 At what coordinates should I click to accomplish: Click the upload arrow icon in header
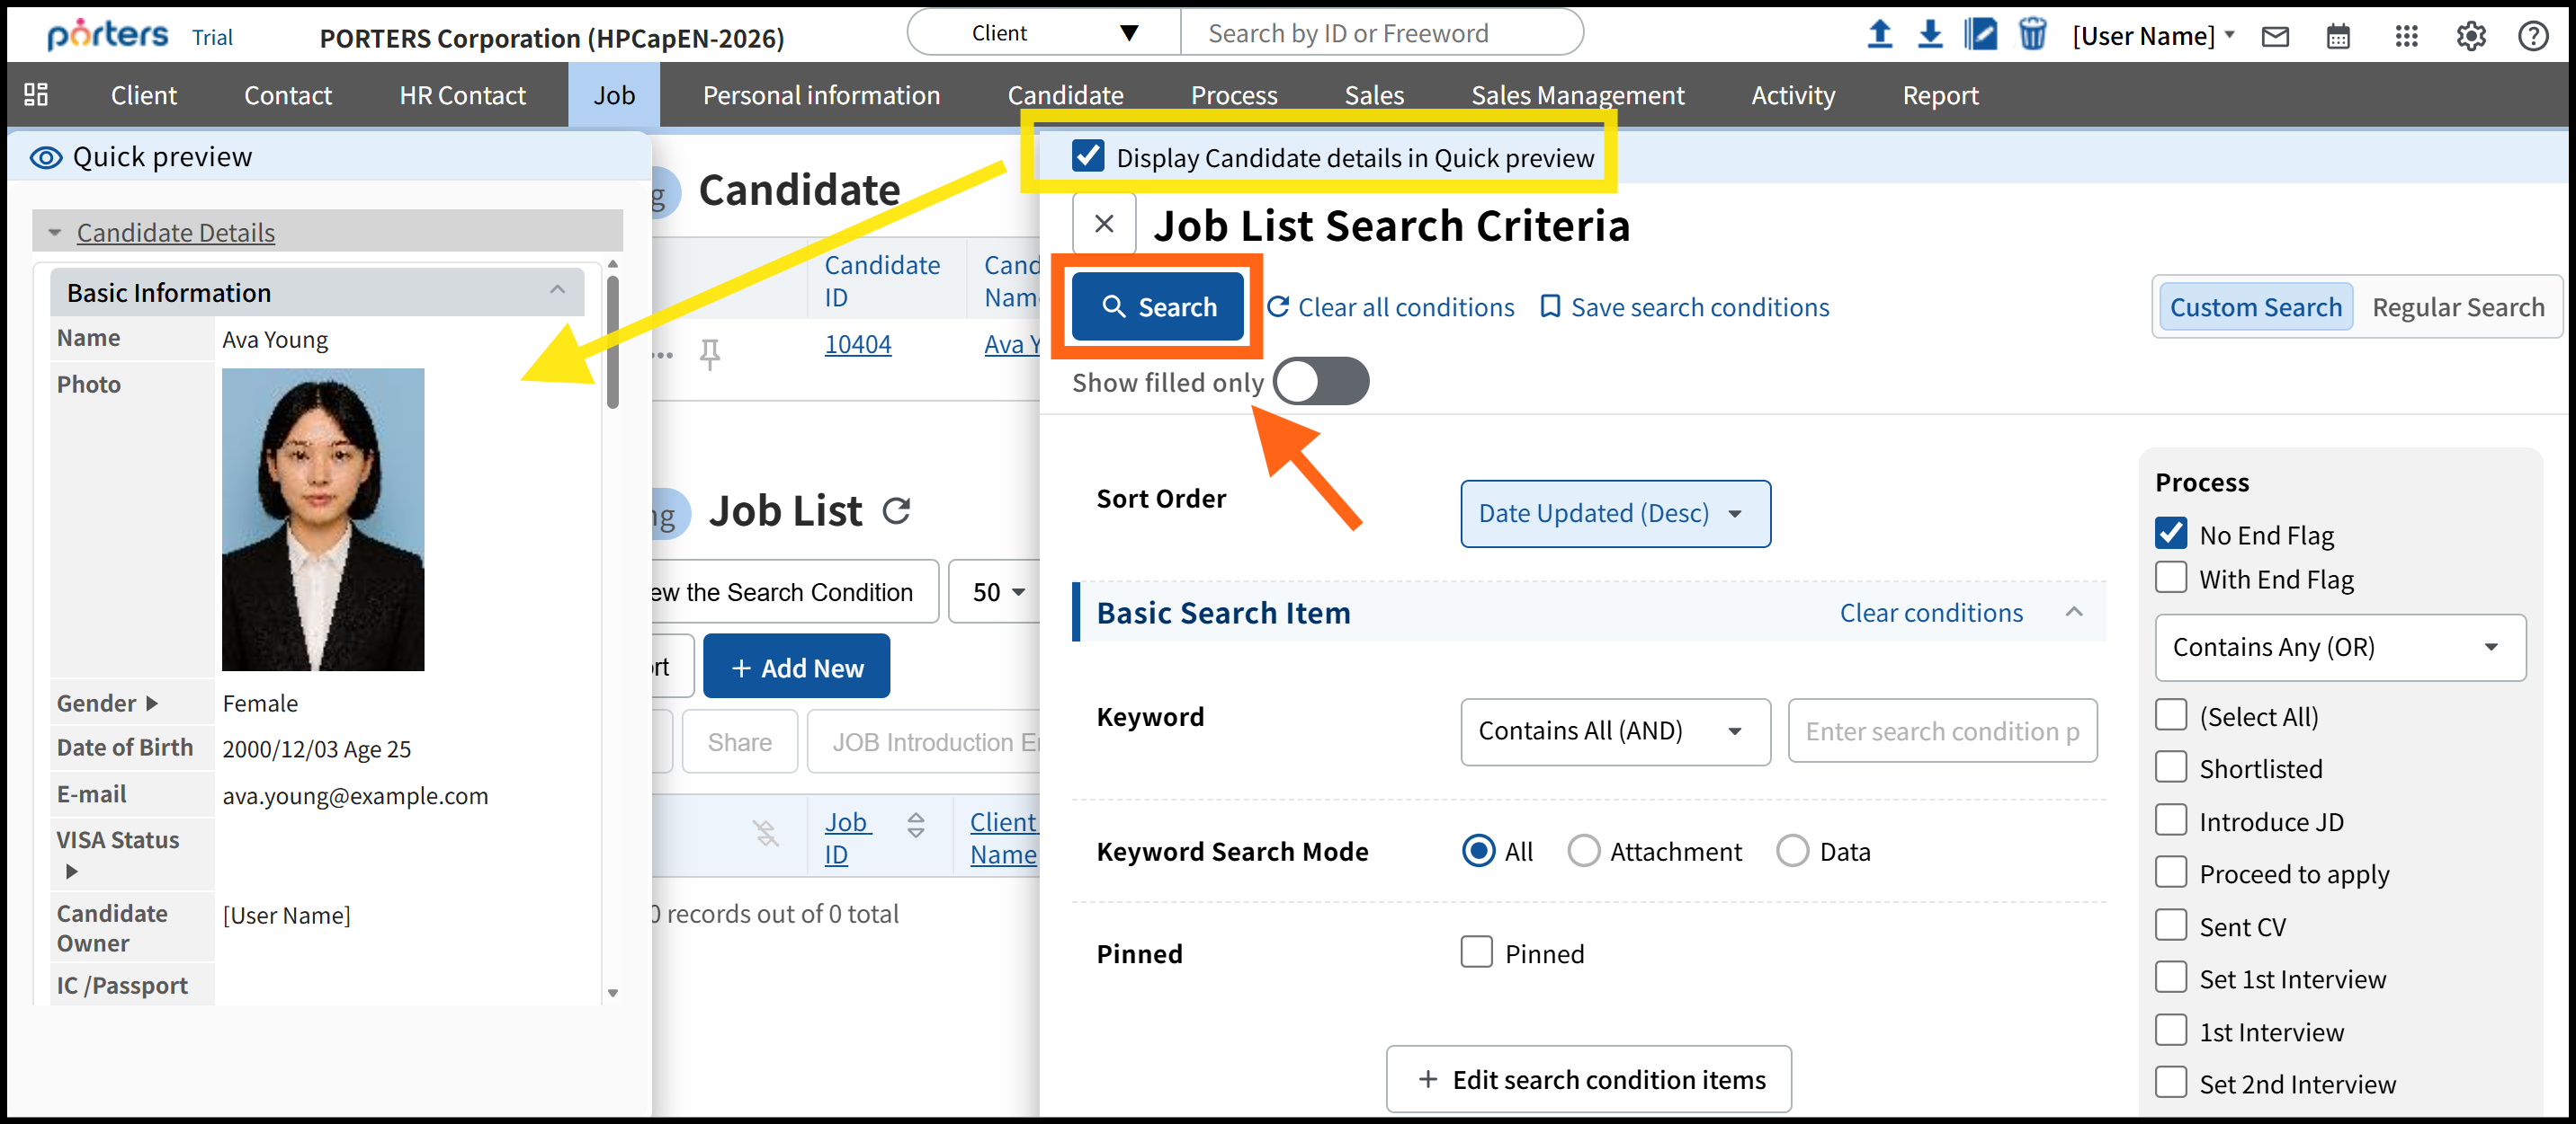pos(1879,35)
